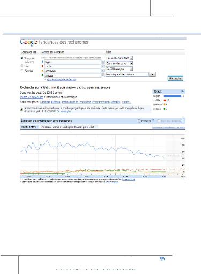The width and height of the screenshot is (201, 274).
Task: Open the Totaux help icon
Action: 182,92
